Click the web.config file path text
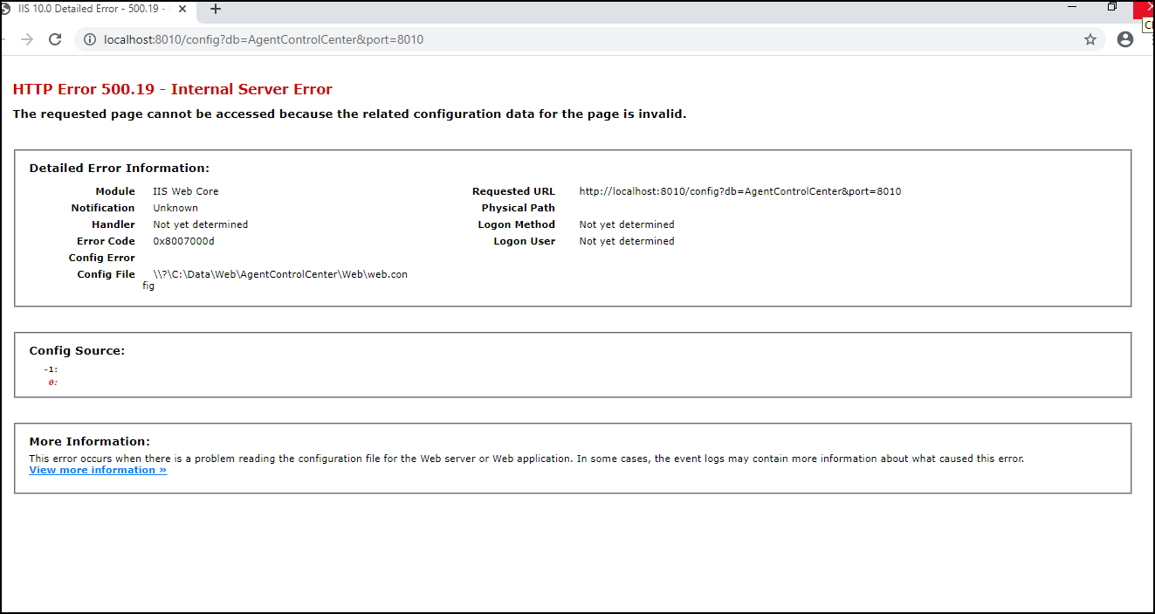Image resolution: width=1155 pixels, height=614 pixels. point(279,274)
